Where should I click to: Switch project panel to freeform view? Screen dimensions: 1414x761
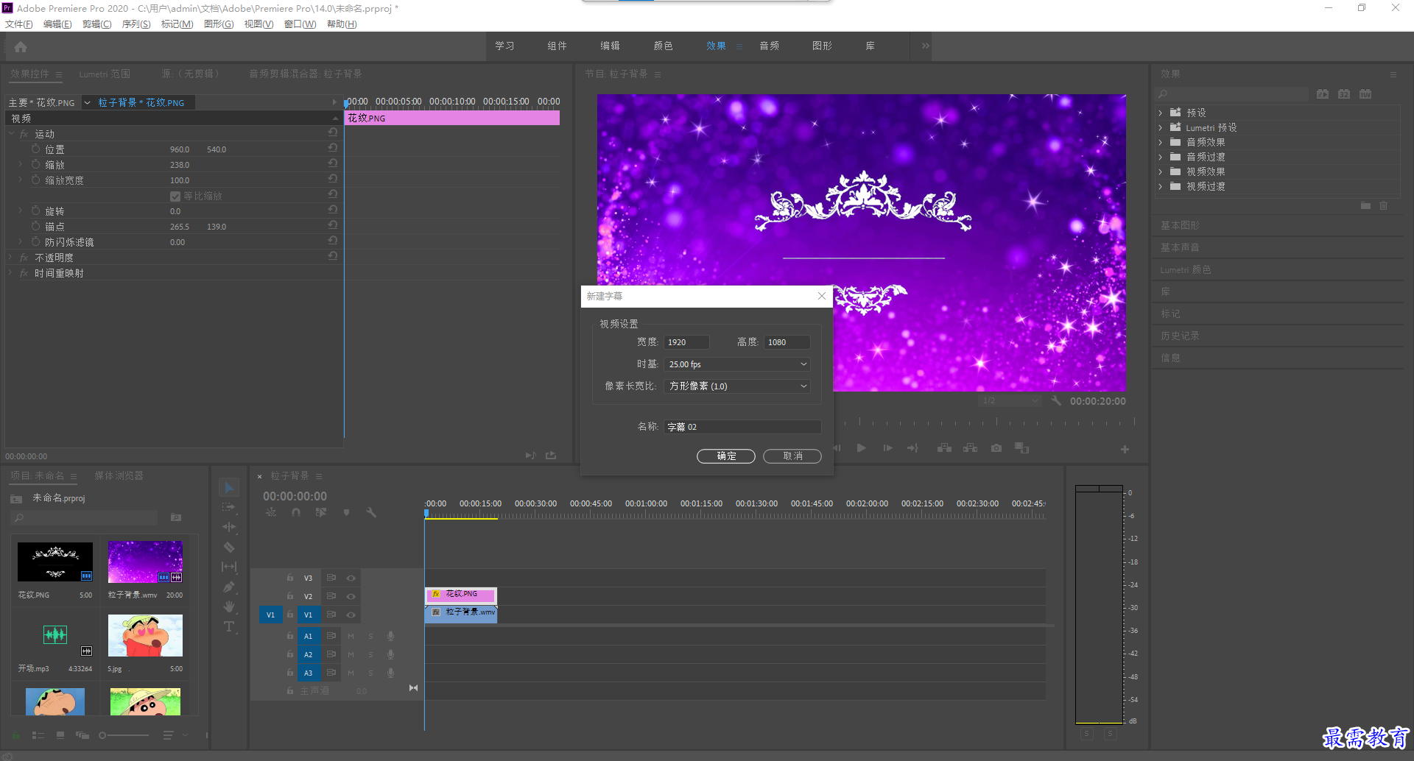pyautogui.click(x=82, y=735)
